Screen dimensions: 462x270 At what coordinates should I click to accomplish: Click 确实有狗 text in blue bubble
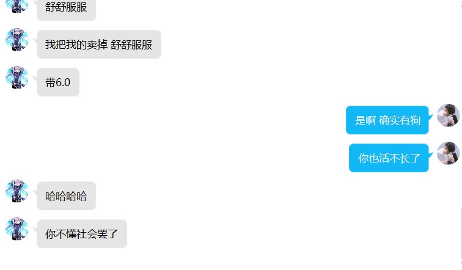(400, 120)
